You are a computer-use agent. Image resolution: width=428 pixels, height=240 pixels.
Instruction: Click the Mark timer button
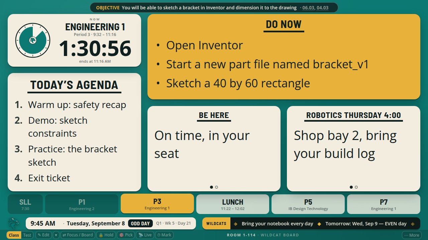tap(164, 235)
